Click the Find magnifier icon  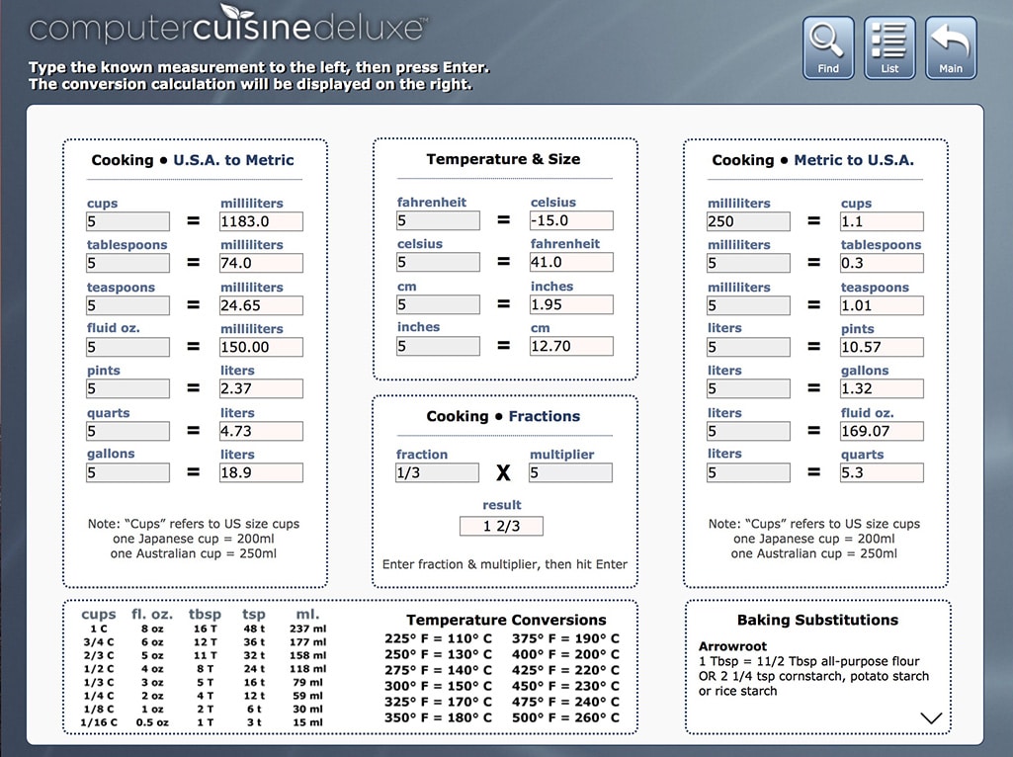click(828, 47)
